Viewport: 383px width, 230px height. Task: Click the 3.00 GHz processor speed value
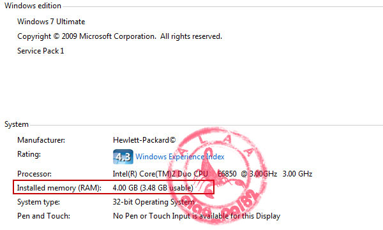297,174
